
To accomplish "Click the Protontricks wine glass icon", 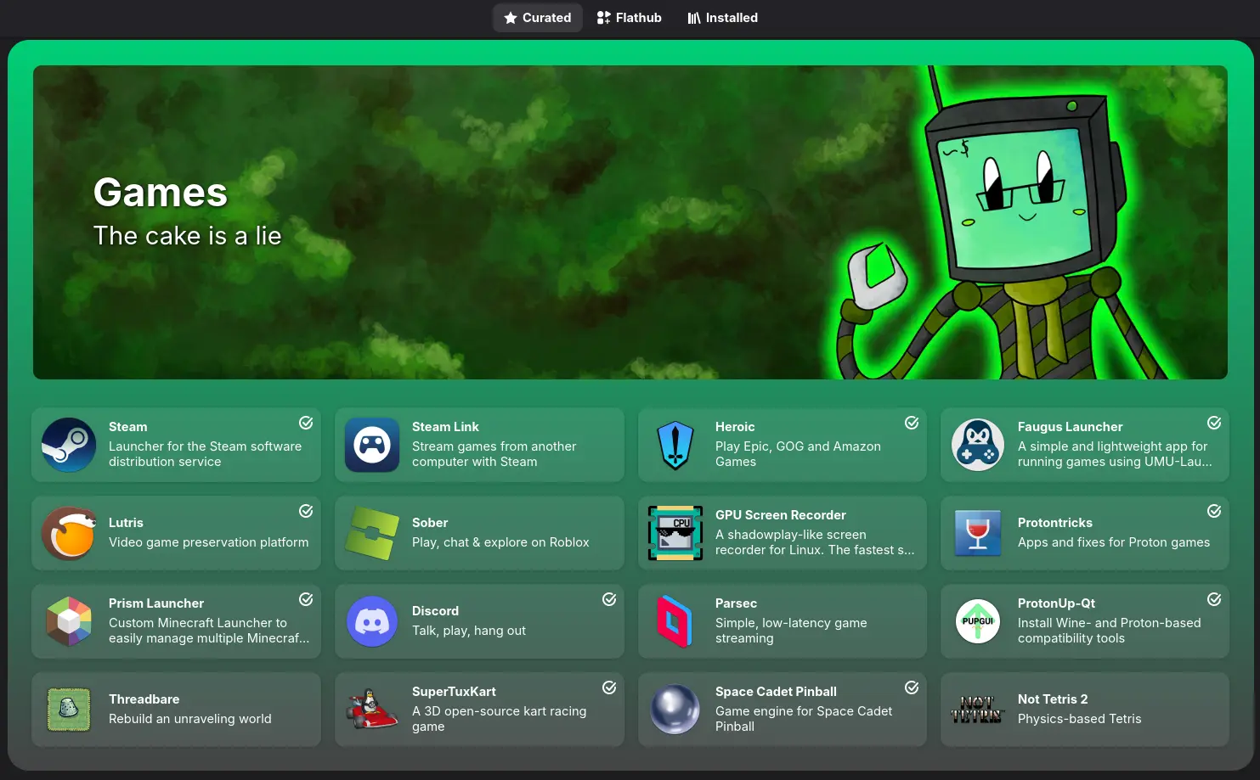I will click(x=978, y=533).
